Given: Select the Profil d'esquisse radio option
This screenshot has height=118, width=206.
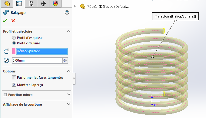Looking at the screenshot, I should (14, 38).
